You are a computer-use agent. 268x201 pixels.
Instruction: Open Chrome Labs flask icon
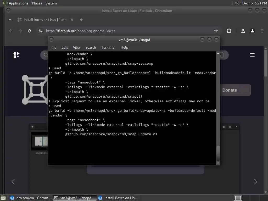pos(243,31)
